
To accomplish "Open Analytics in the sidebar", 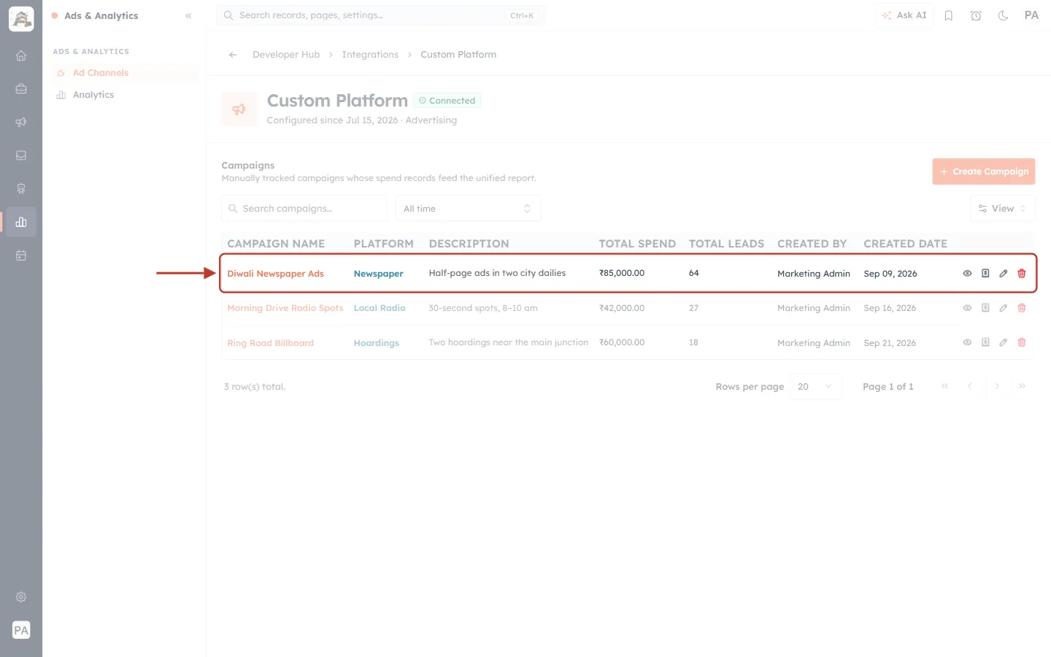I will 124,95.
